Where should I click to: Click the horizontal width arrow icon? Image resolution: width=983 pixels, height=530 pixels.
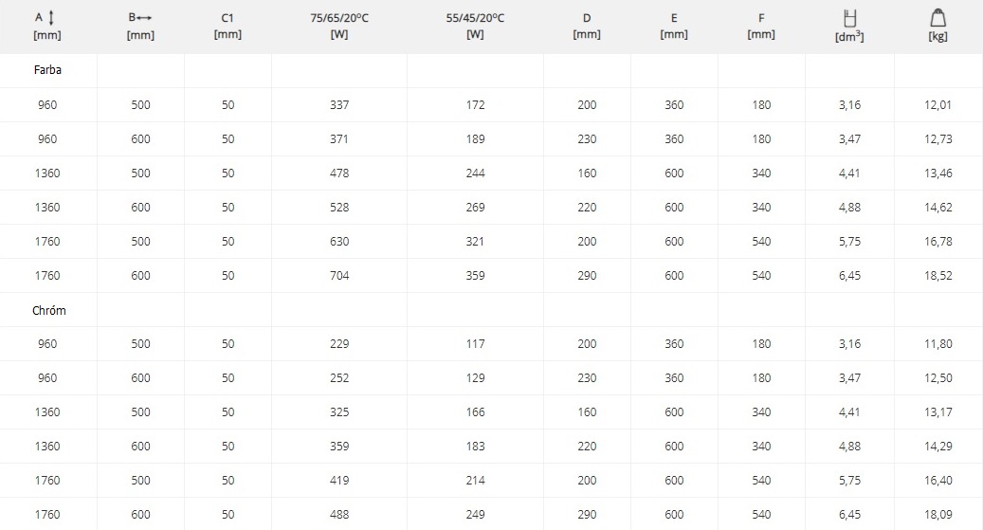144,18
